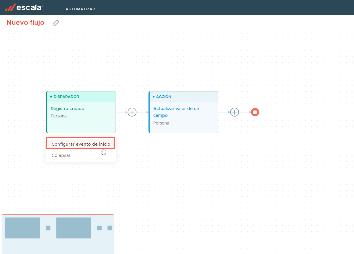
Task: Select the DISPARADOR trigger card header
Action: click(x=81, y=97)
